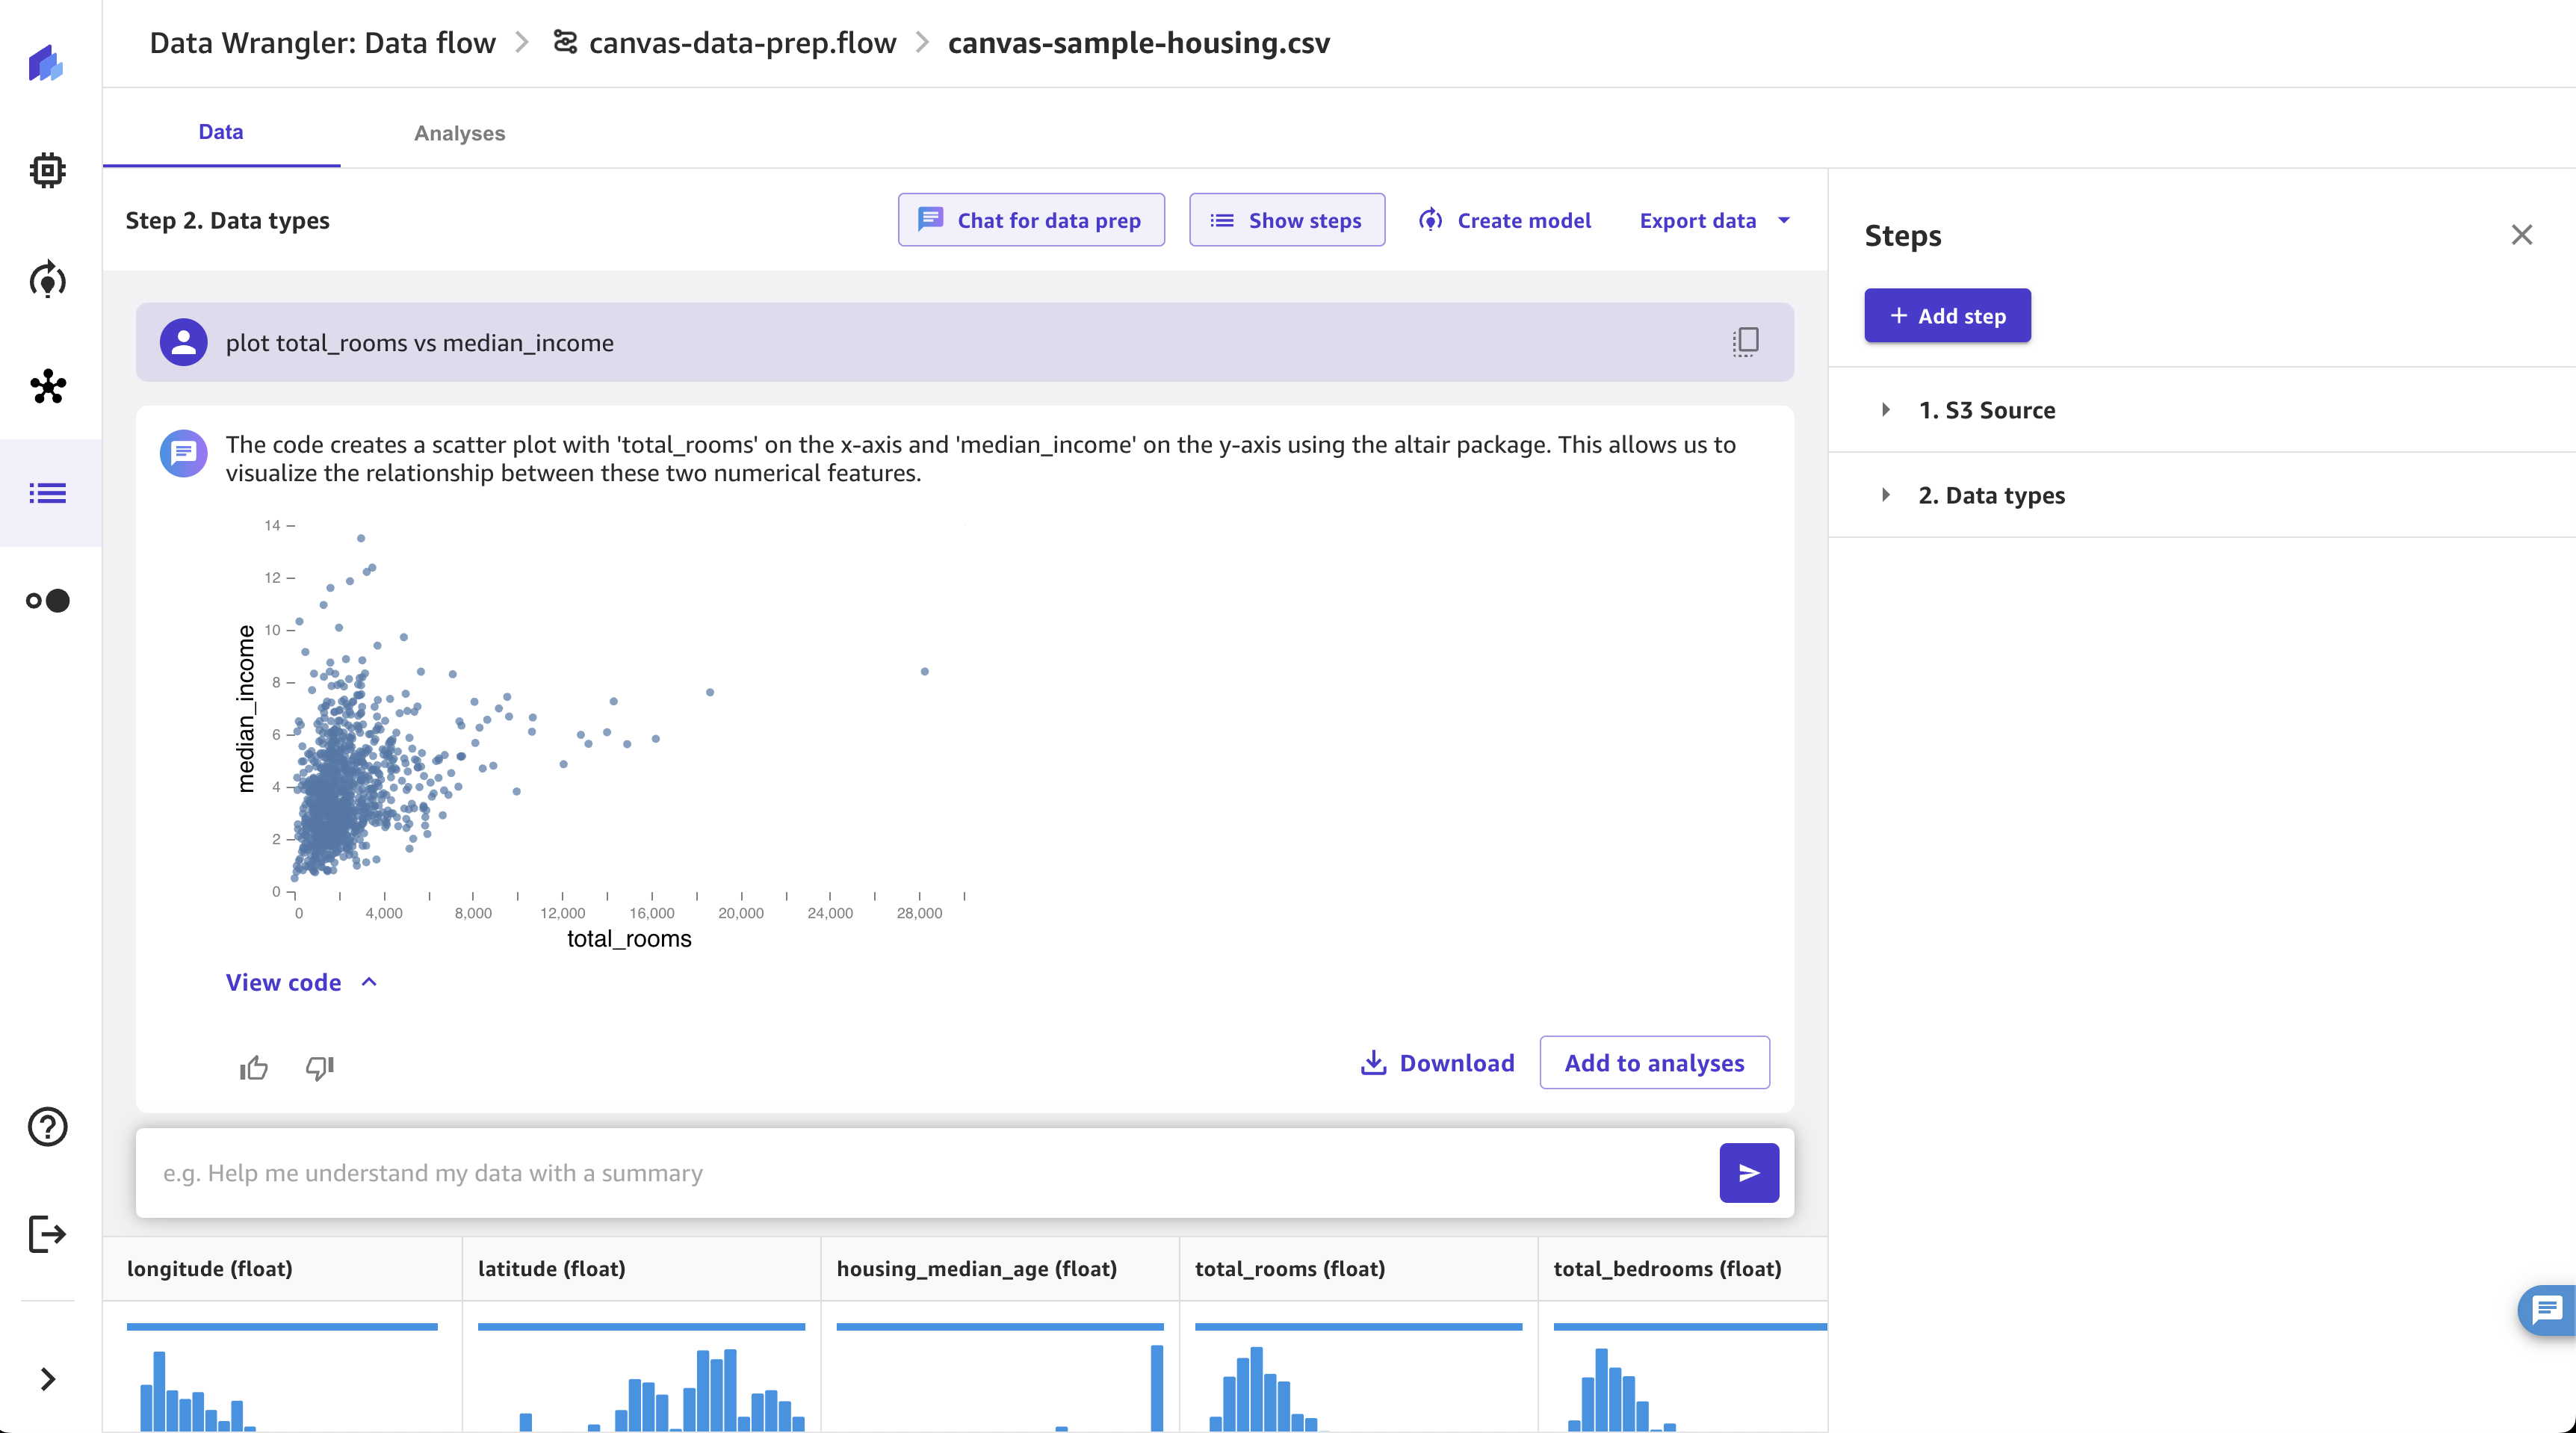The height and width of the screenshot is (1433, 2576).
Task: Click the integrations or plugins icon
Action: [x=48, y=385]
